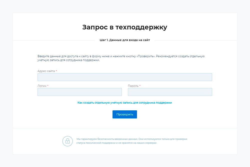Click red asterisk next to «Адрес сайта»
Viewport: 250px width, 167px height.
coord(56,71)
